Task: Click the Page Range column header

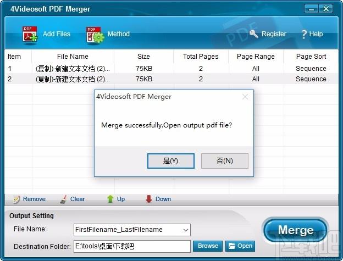Action: (x=256, y=57)
